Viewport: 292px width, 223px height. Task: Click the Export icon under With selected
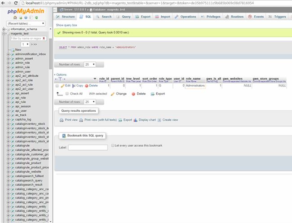click(153, 94)
